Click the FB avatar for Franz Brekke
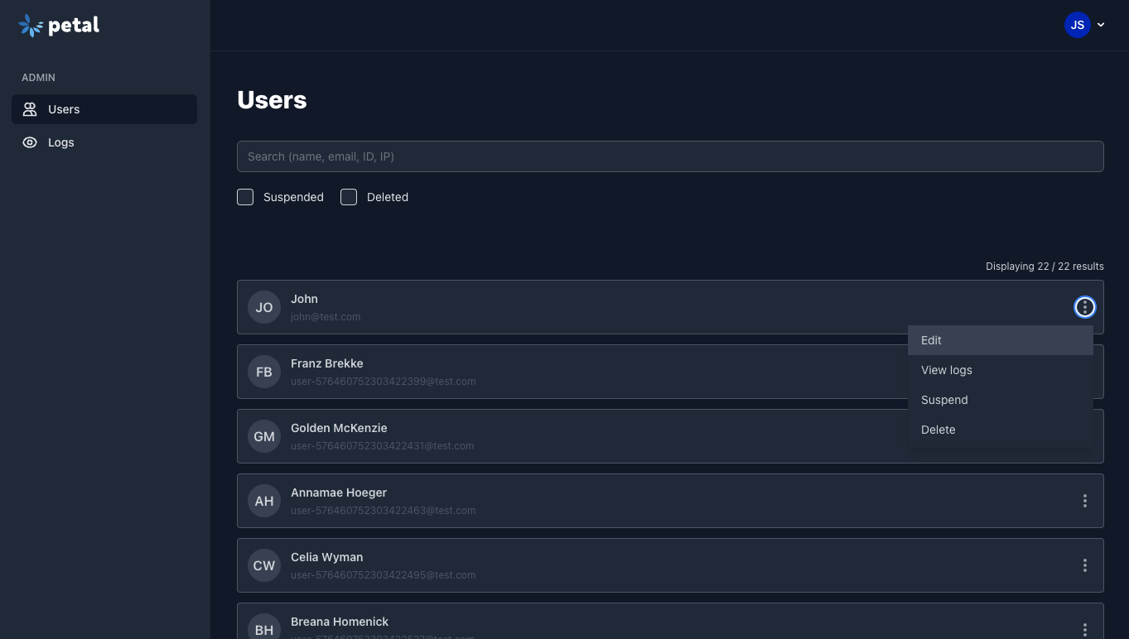Viewport: 1129px width, 639px height. (x=264, y=372)
